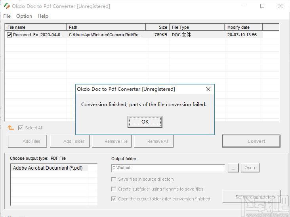
Task: Click the orange move-up arrow icon
Action: [11, 128]
